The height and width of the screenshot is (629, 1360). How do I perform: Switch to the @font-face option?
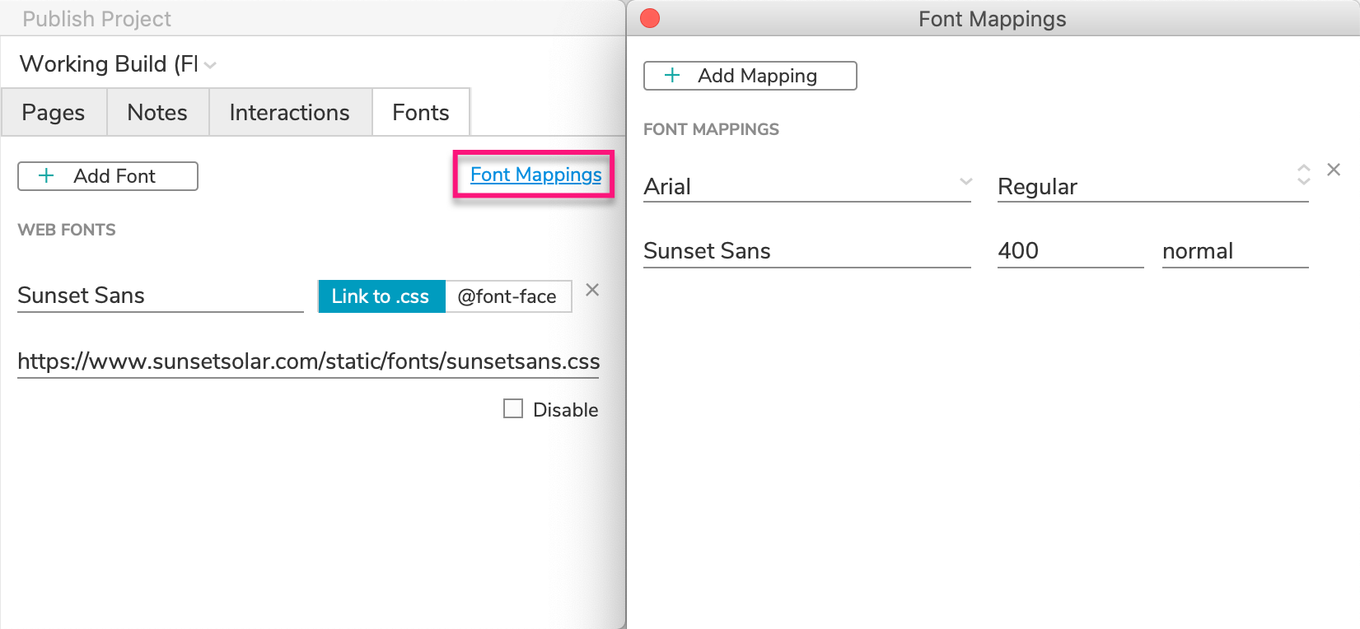[507, 296]
